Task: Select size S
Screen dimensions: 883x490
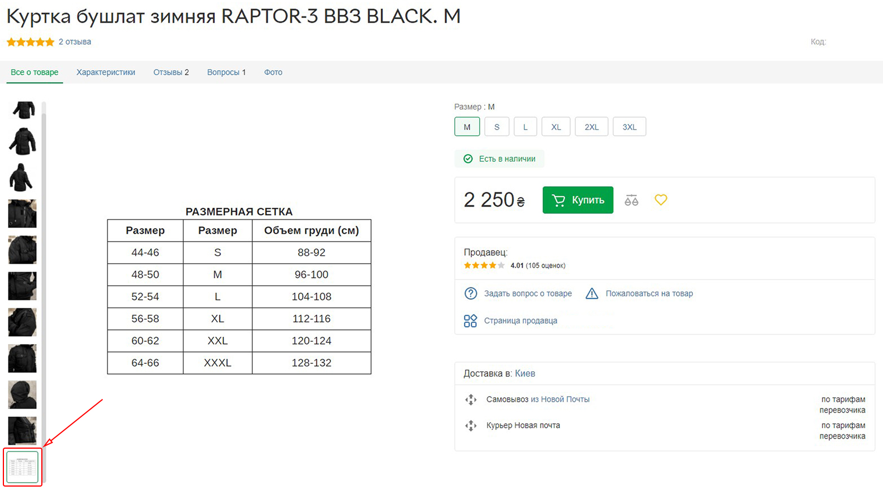Action: pyautogui.click(x=497, y=127)
